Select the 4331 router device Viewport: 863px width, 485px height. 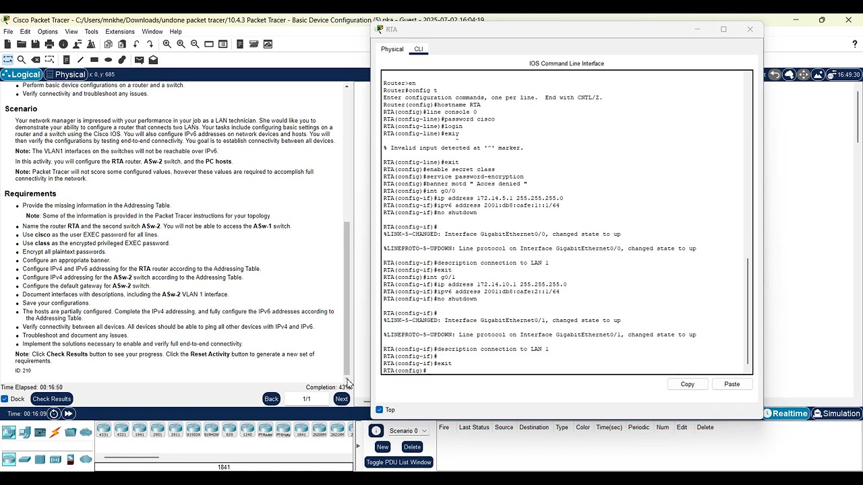coord(104,430)
